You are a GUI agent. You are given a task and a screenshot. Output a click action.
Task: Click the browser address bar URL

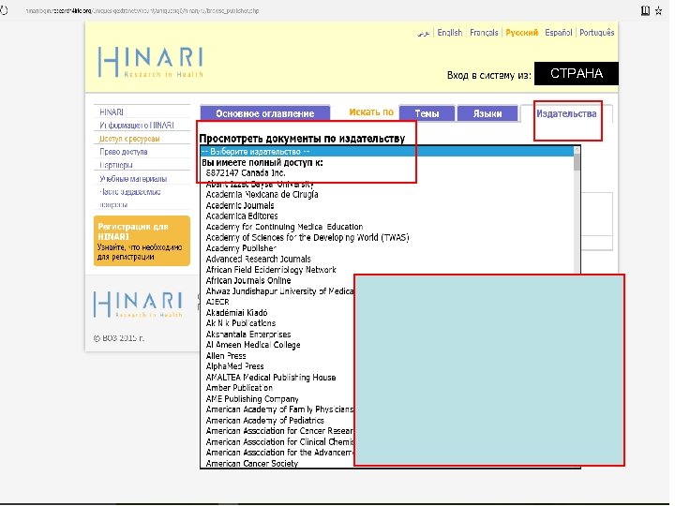click(142, 10)
